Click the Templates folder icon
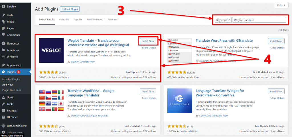 coord(3,50)
